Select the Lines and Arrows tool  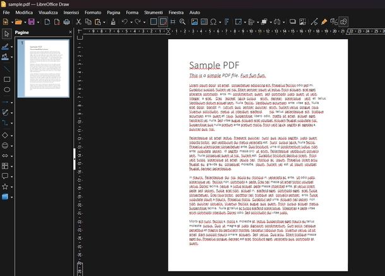coord(5,102)
